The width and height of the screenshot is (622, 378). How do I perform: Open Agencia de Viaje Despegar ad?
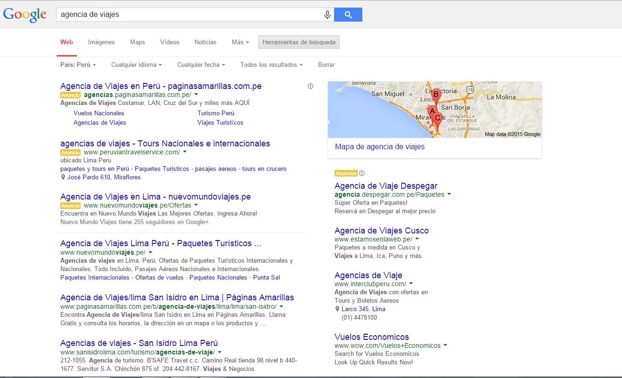coord(386,186)
